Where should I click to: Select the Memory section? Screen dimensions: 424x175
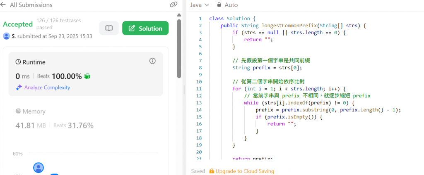(x=30, y=111)
